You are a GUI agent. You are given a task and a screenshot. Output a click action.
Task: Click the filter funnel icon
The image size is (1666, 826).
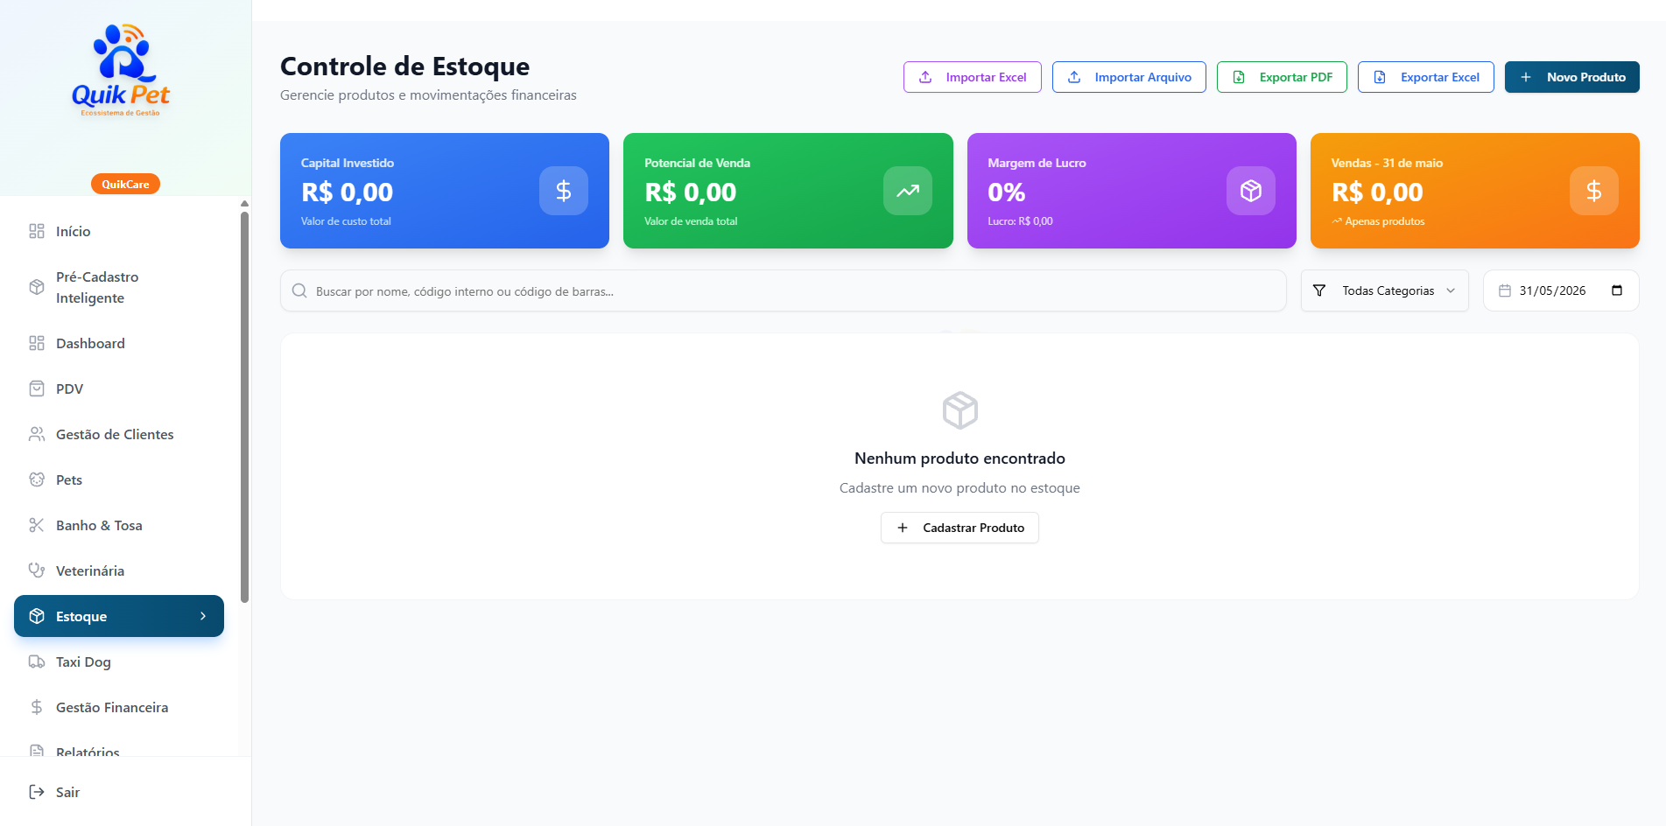click(x=1319, y=290)
